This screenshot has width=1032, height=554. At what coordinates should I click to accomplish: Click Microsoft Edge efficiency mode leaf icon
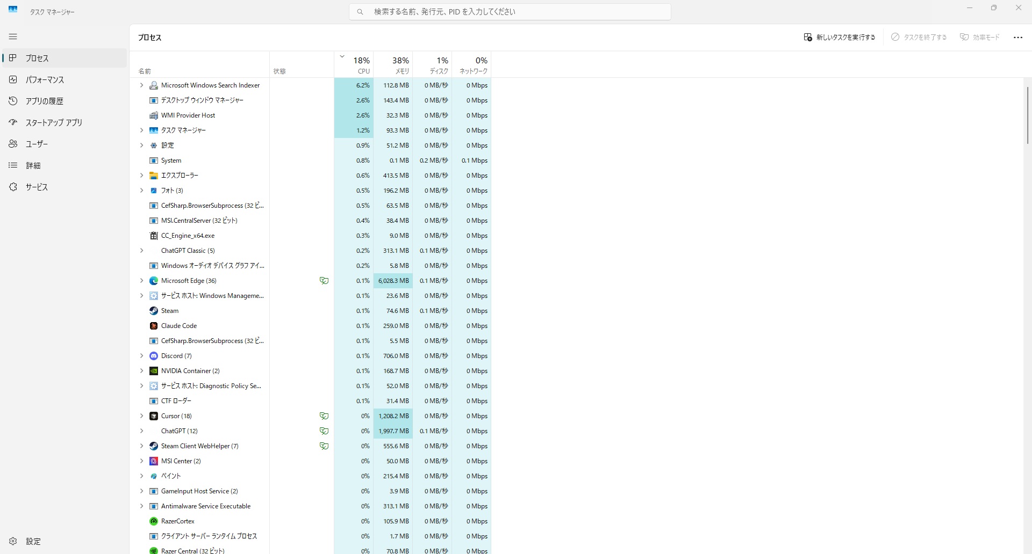[324, 281]
